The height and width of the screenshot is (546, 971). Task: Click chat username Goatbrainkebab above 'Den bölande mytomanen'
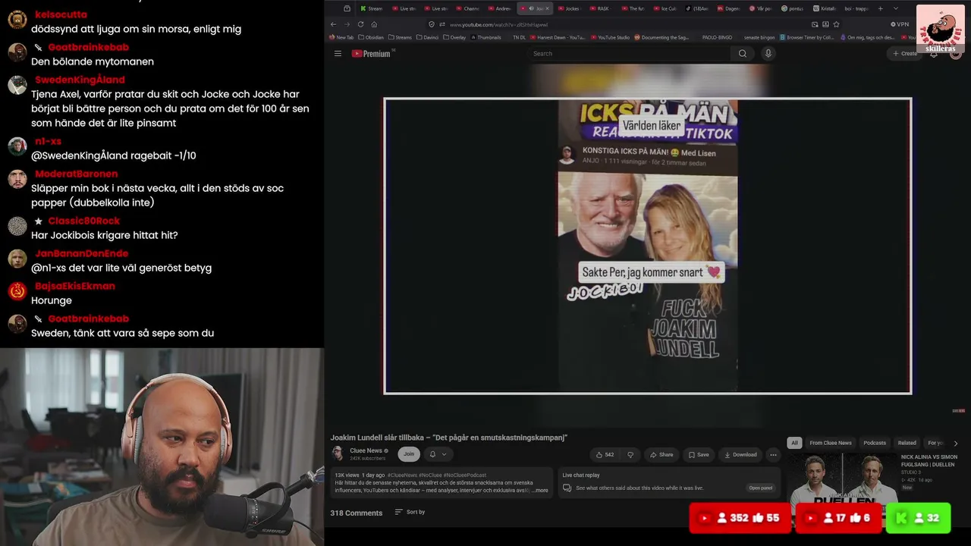point(88,47)
